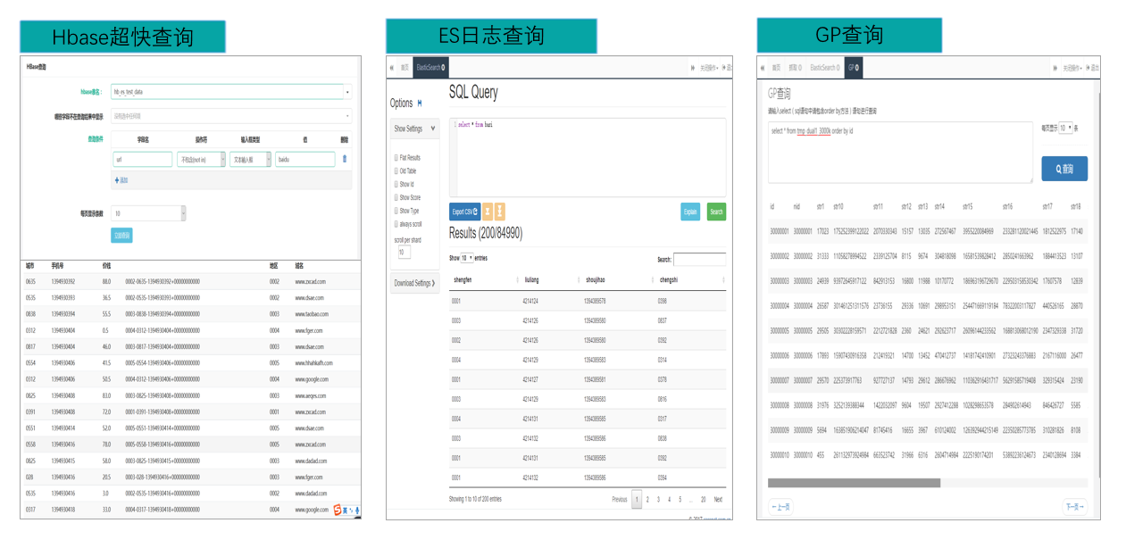Delete the url query condition row

coord(345,160)
